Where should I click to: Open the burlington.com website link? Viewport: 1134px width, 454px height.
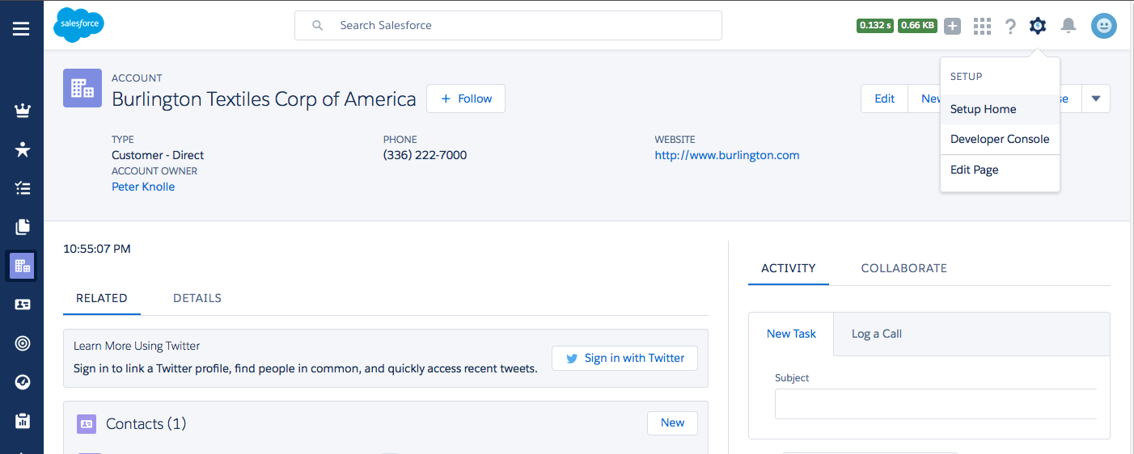click(x=727, y=155)
